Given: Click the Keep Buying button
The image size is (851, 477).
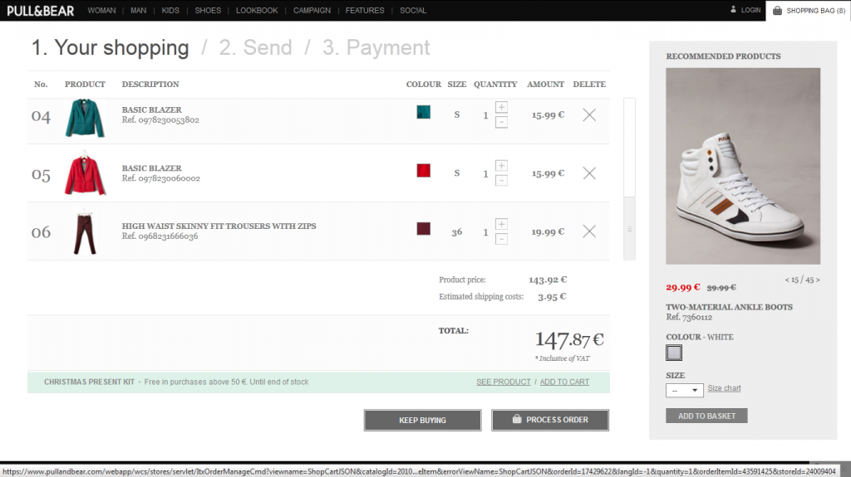Looking at the screenshot, I should (x=422, y=420).
